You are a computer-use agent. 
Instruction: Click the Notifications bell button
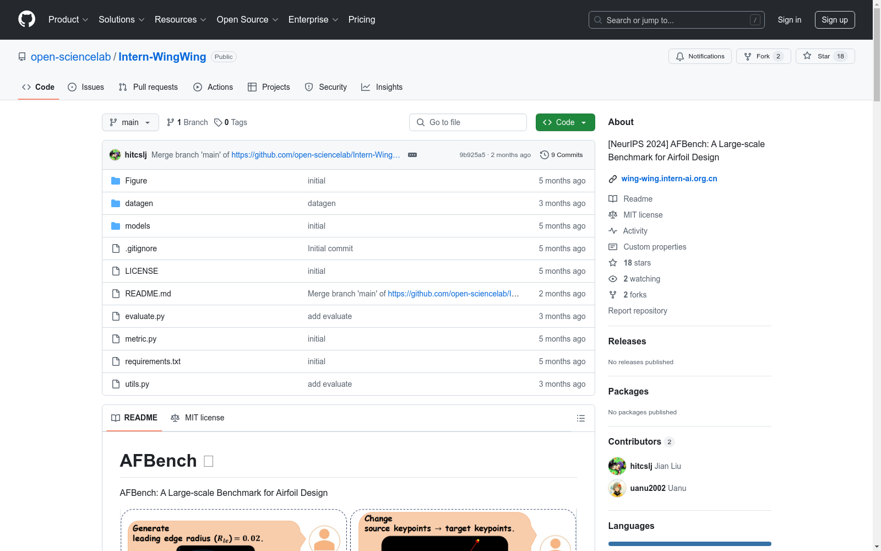point(700,56)
